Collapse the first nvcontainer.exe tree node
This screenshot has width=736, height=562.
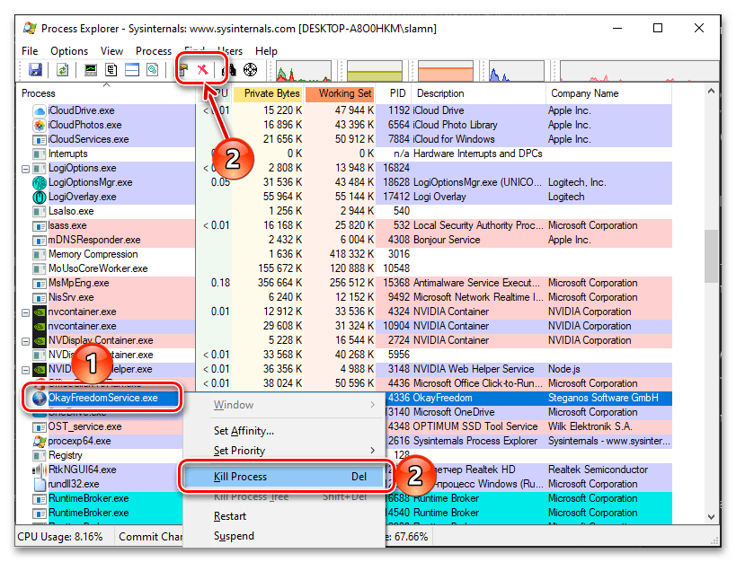[x=25, y=312]
